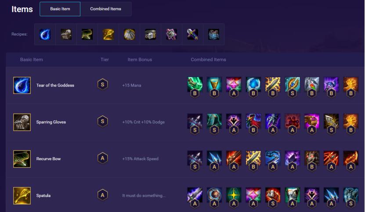Open the Tear of the Goddess item
The image size is (365, 212).
coord(55,86)
